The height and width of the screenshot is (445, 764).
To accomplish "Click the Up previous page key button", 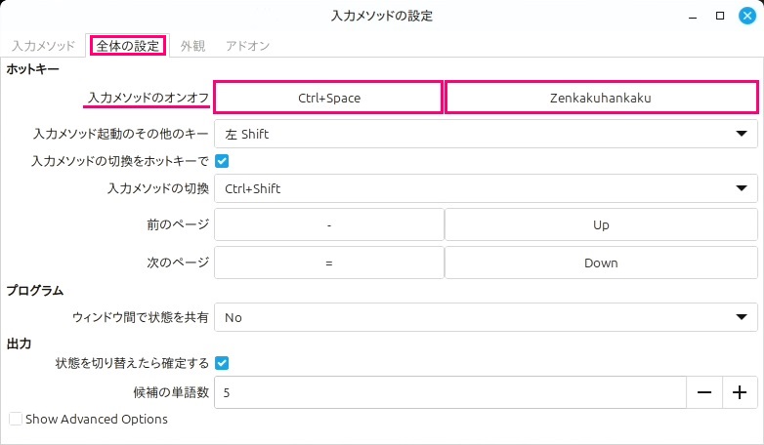I will [601, 225].
